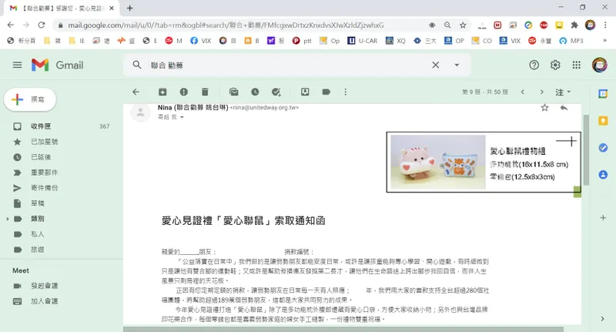Viewport: 616px width, 332px height.
Task: Join a Meet meeting
Action: (x=61, y=301)
